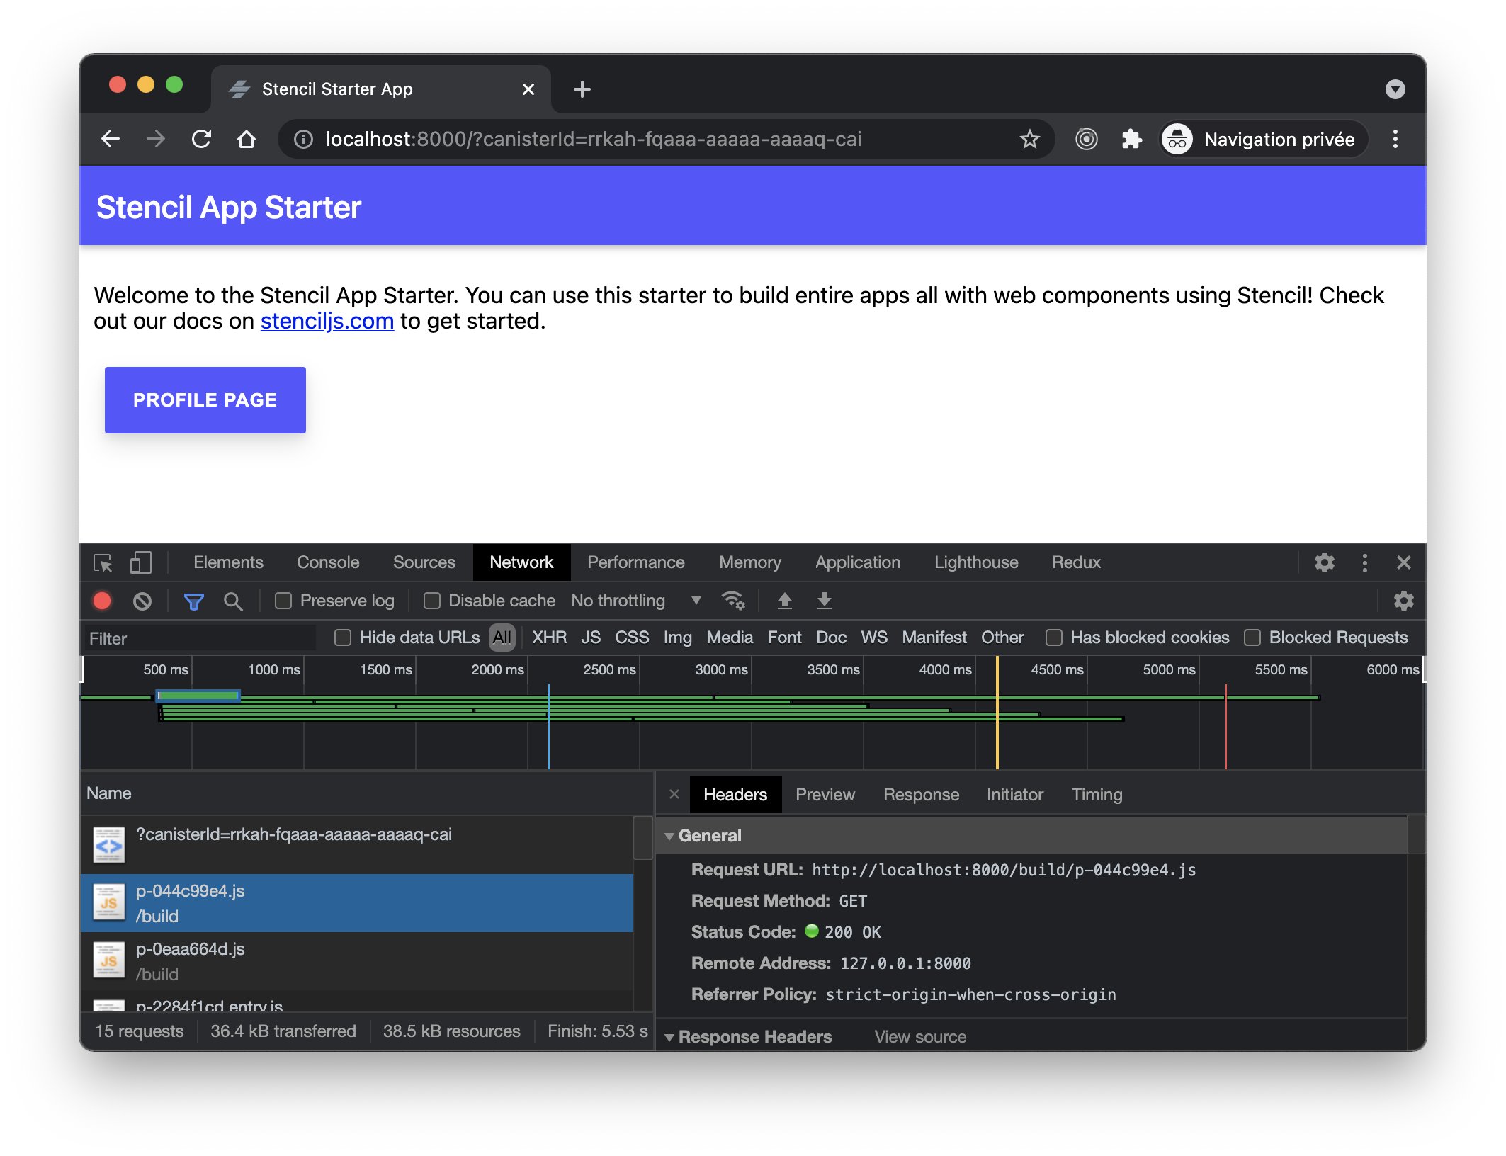Search network requests
The width and height of the screenshot is (1506, 1156).
pyautogui.click(x=233, y=601)
